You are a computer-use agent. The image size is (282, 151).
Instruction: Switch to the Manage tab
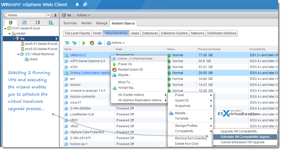102,23
